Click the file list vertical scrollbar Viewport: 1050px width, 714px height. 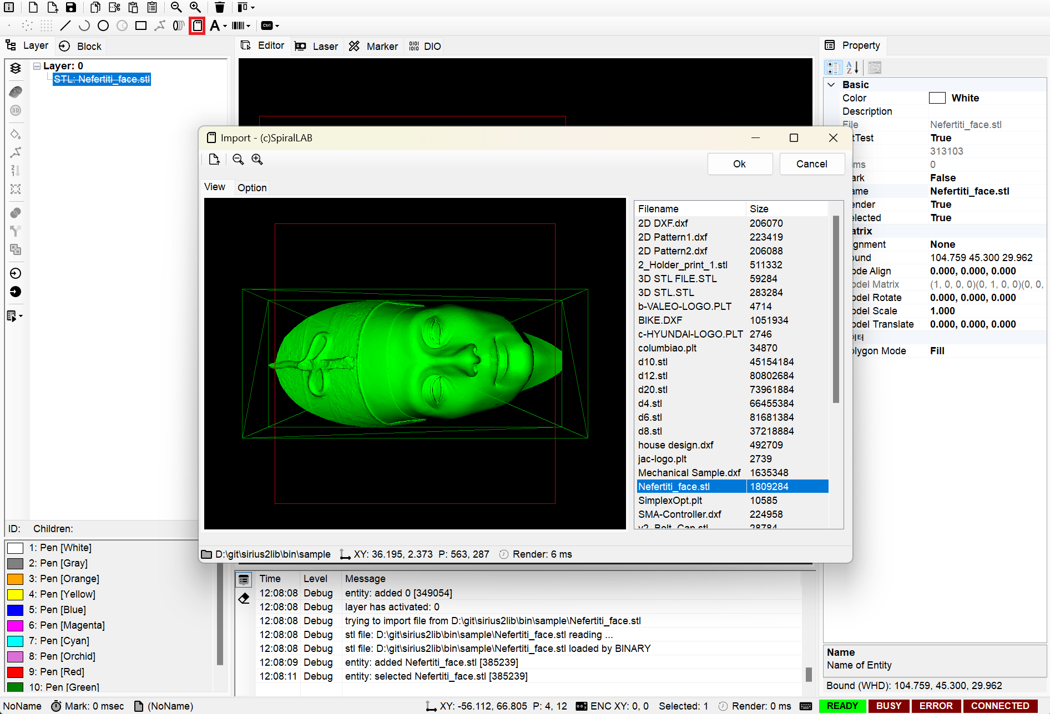tap(836, 309)
